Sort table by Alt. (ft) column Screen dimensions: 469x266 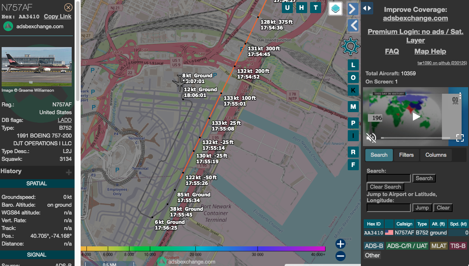click(x=438, y=224)
